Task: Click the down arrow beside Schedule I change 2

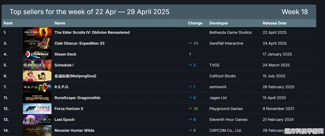Action: (x=190, y=65)
